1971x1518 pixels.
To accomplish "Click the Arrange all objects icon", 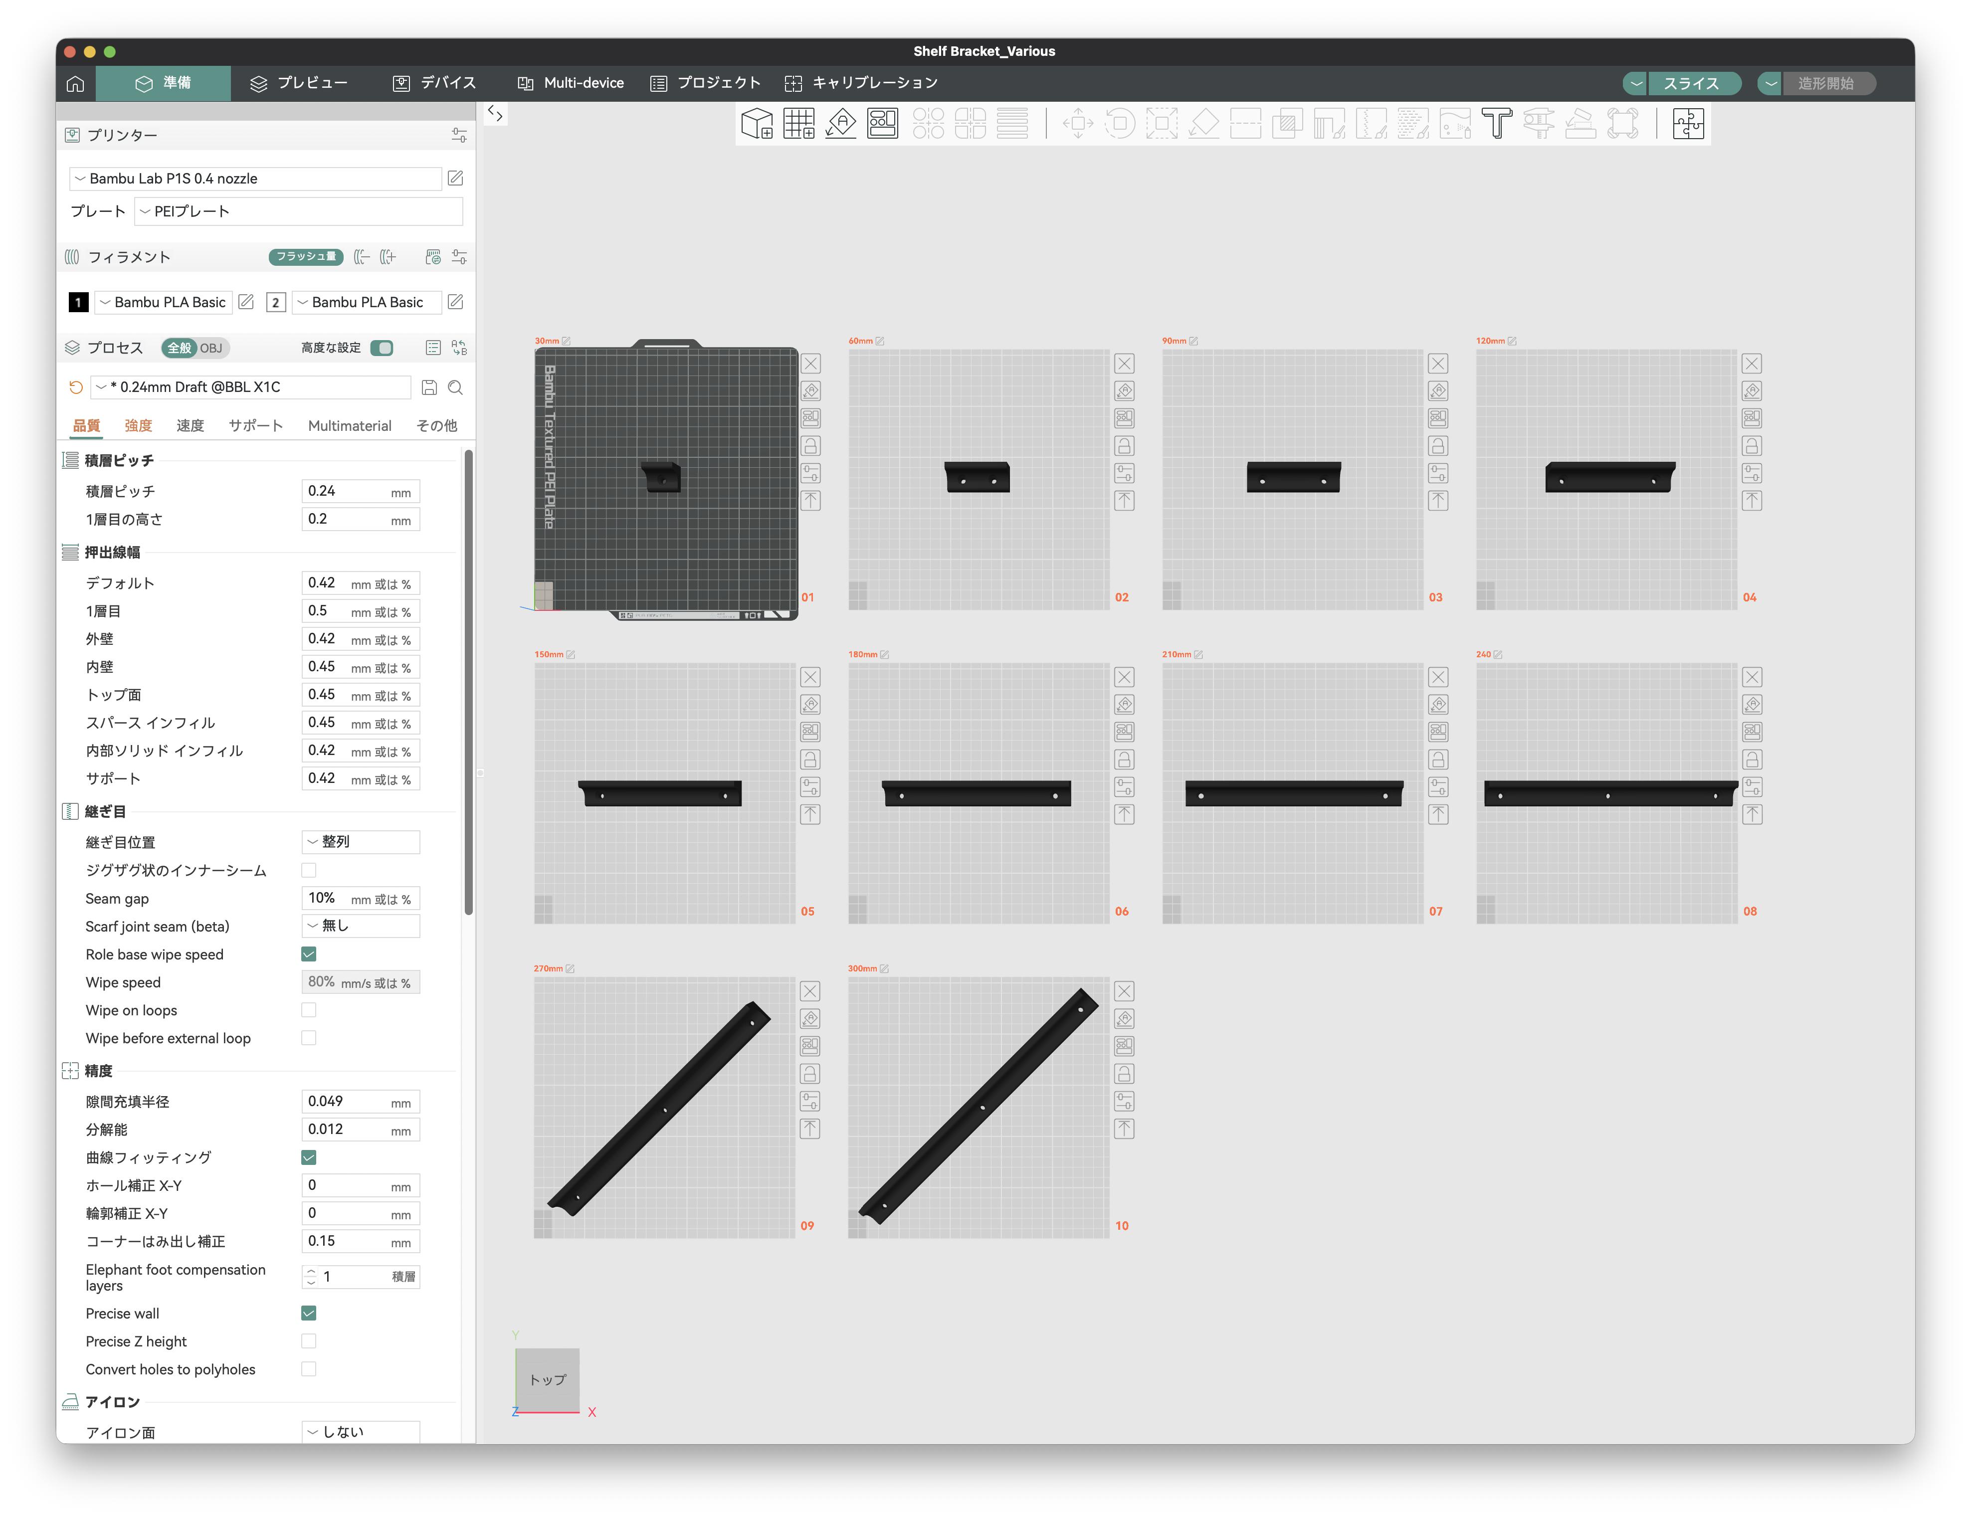I will [x=883, y=124].
